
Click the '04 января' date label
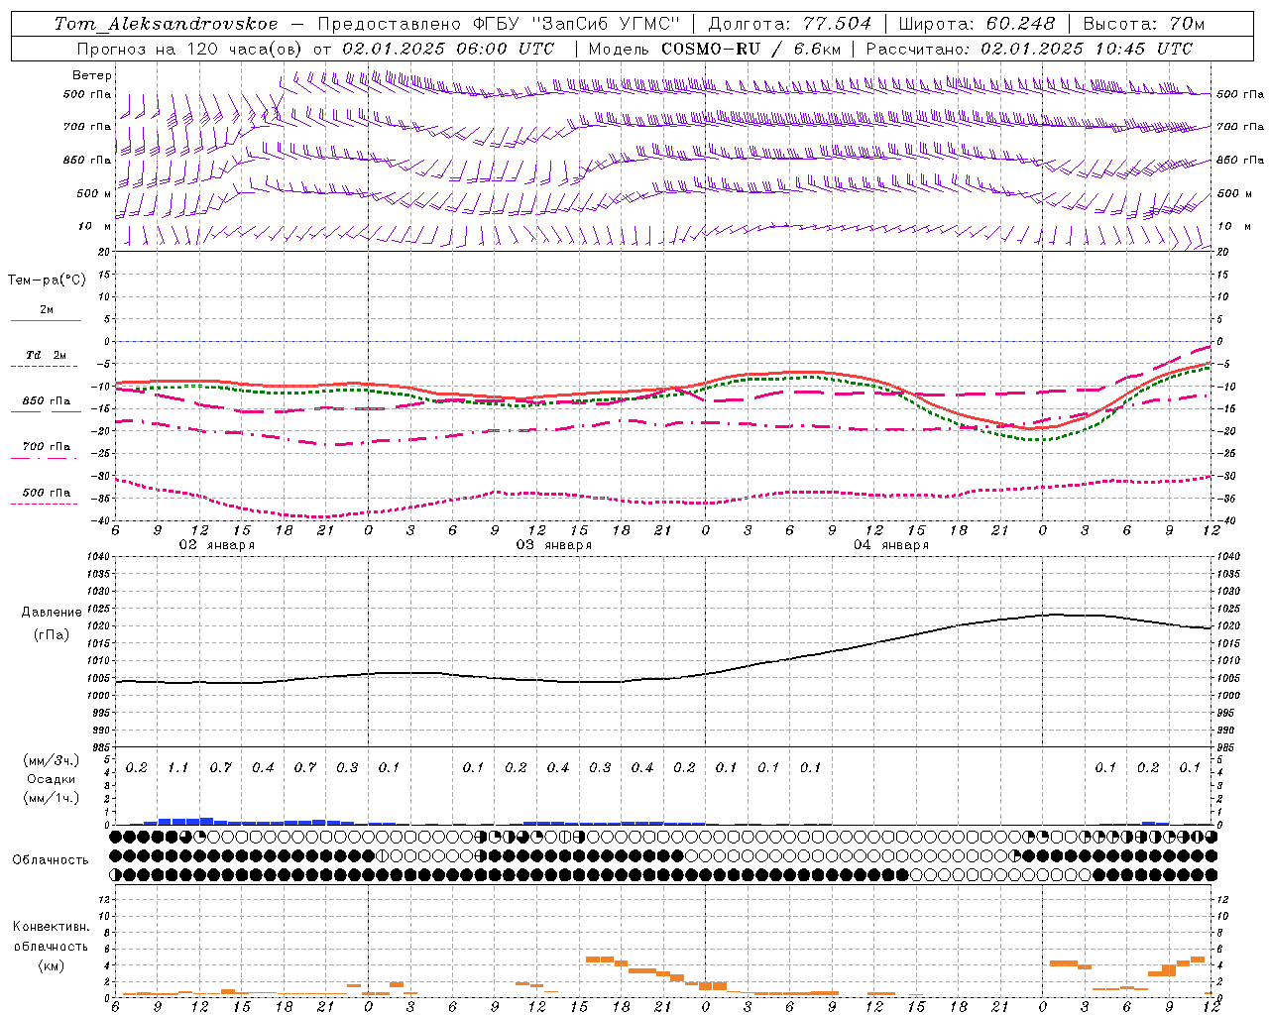891,545
